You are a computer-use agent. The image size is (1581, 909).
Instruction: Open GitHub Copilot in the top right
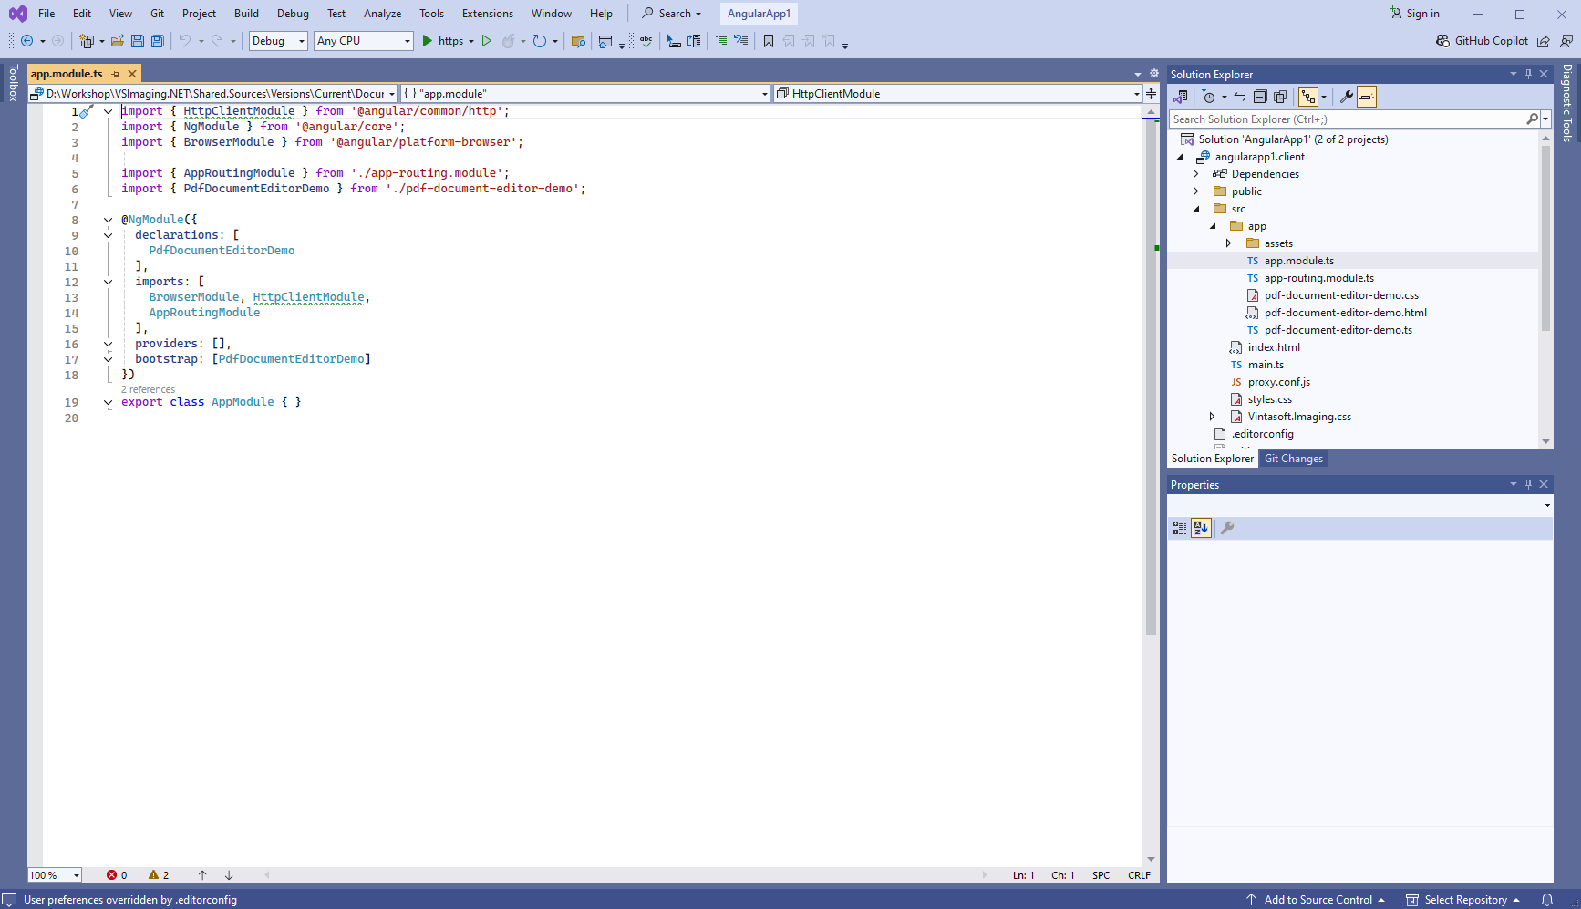tap(1482, 41)
